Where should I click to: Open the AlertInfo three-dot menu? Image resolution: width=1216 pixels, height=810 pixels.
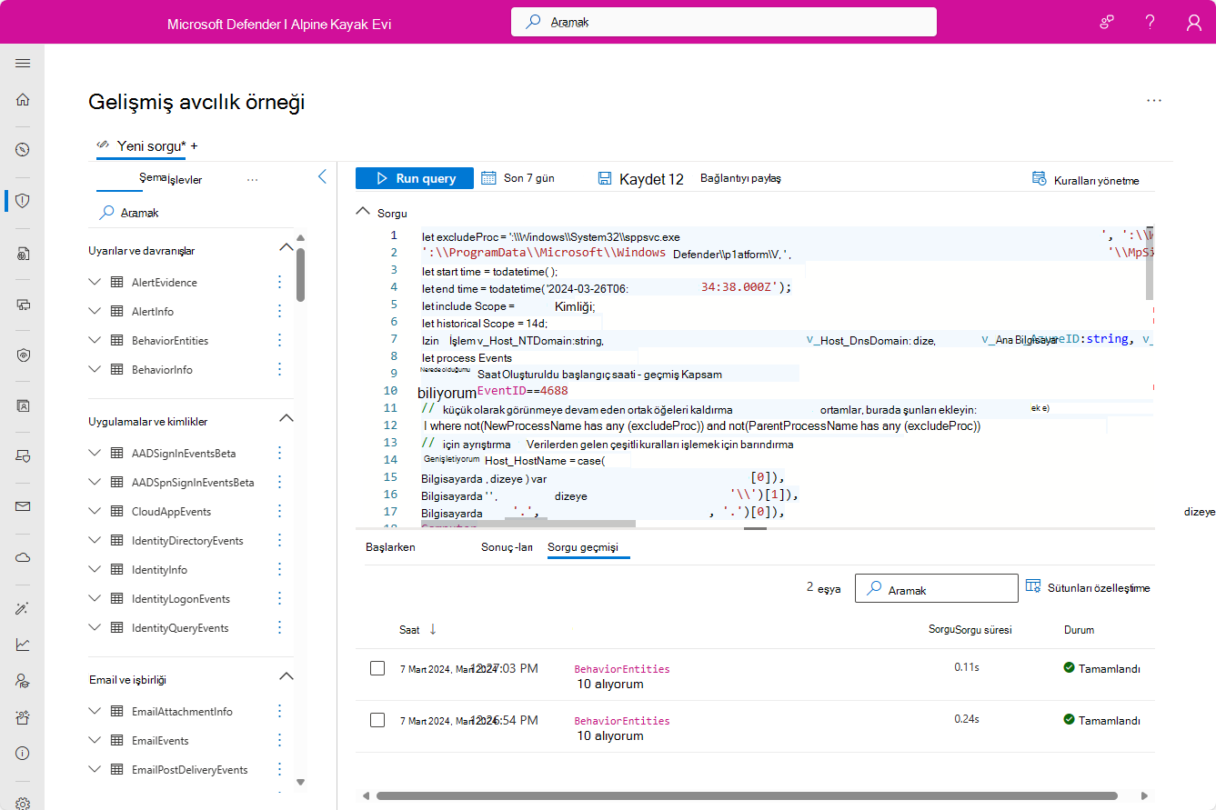(x=279, y=312)
